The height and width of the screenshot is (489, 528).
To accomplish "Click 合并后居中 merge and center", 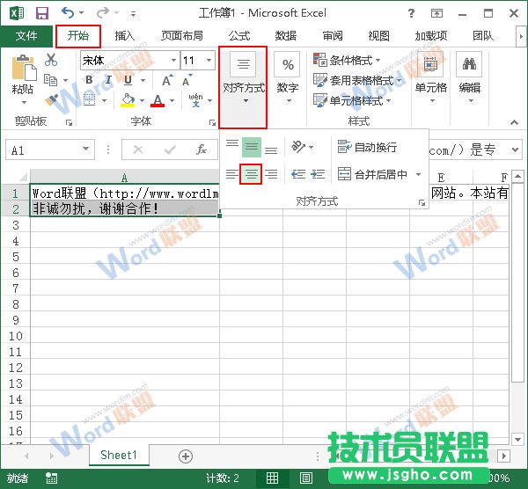I will tap(372, 174).
